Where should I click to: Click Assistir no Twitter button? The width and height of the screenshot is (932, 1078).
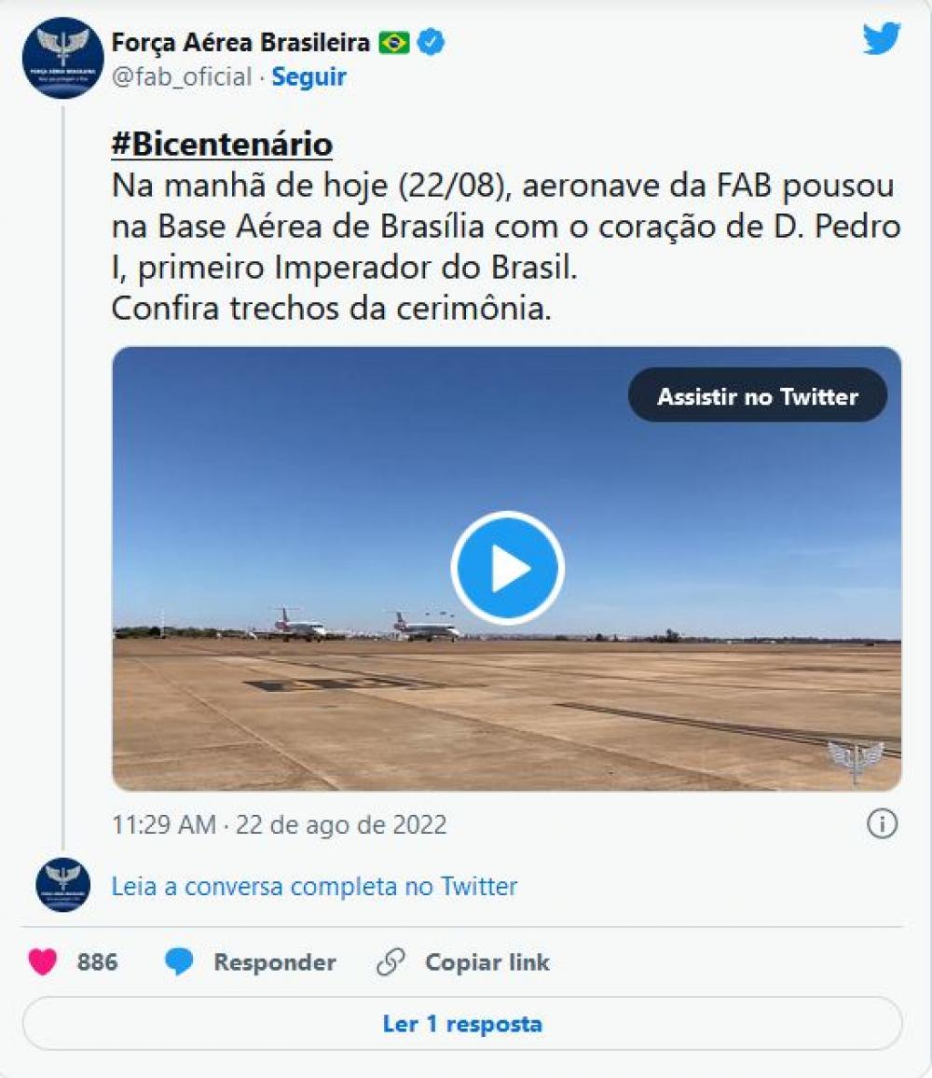click(x=758, y=395)
